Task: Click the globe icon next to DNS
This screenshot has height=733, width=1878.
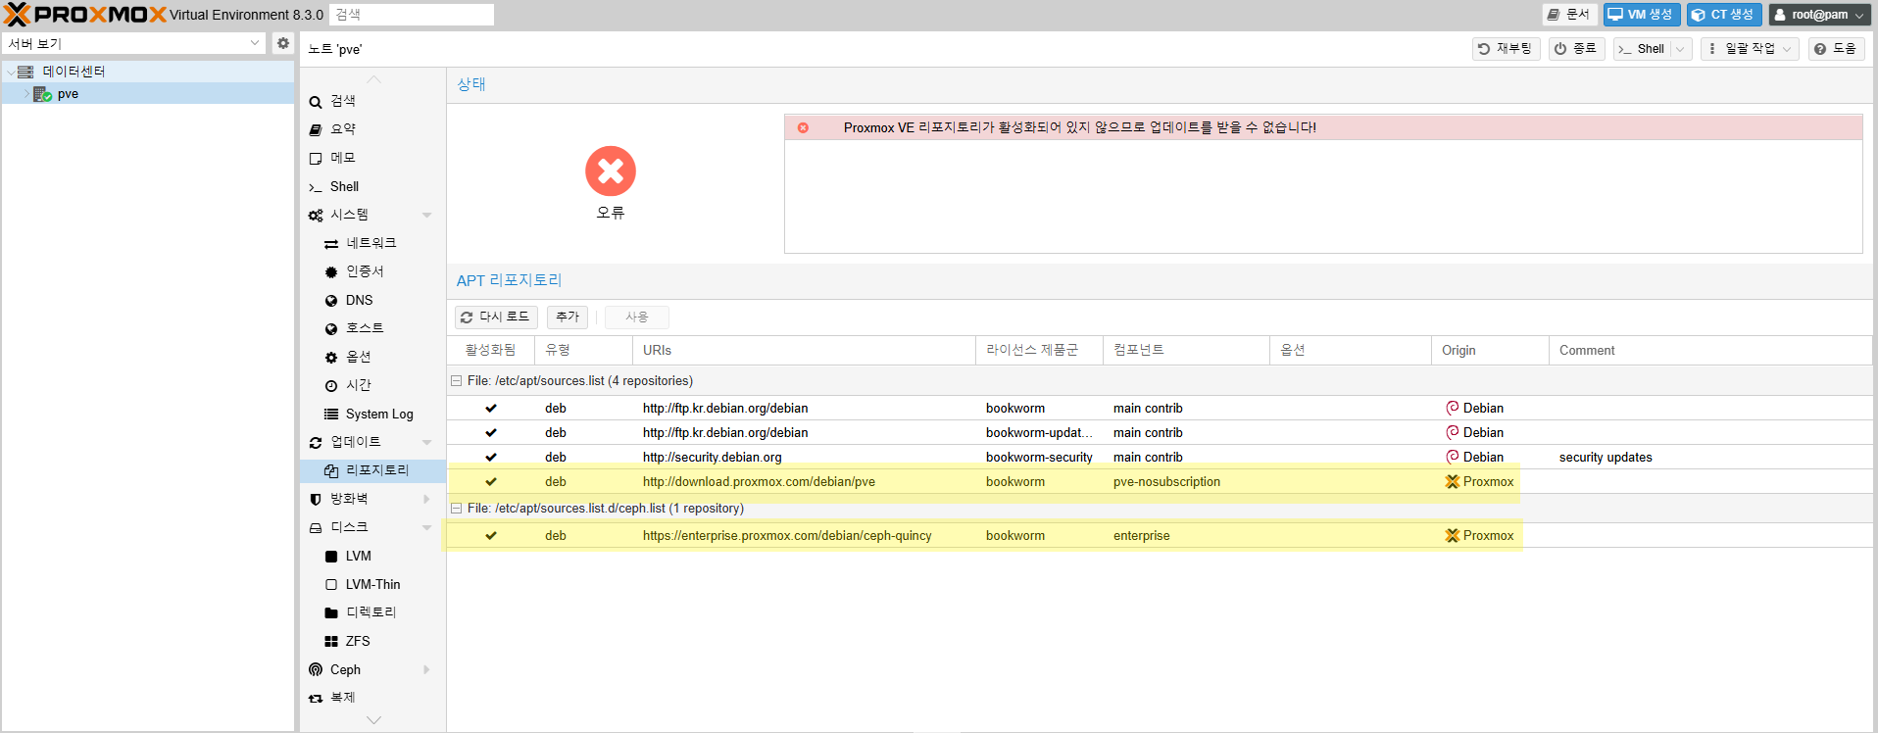Action: [331, 301]
